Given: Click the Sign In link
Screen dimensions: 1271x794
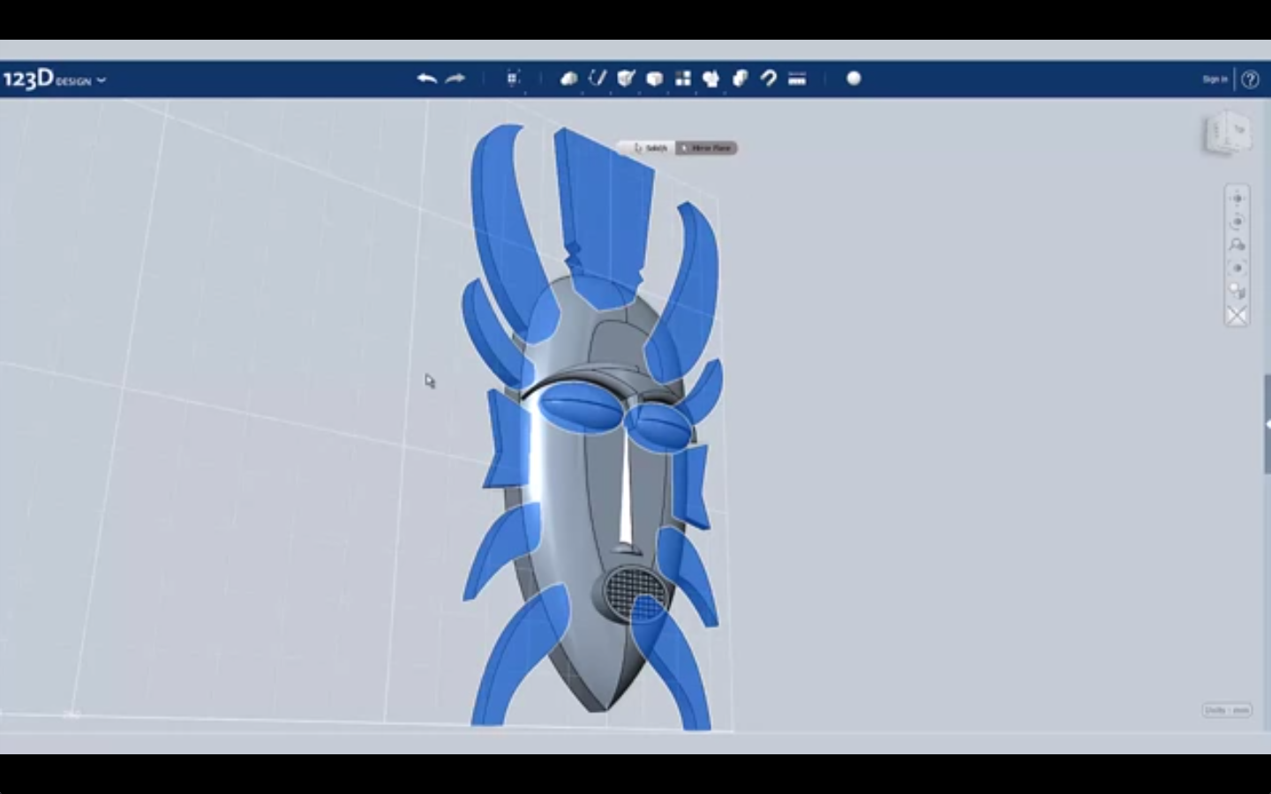Looking at the screenshot, I should pyautogui.click(x=1215, y=79).
